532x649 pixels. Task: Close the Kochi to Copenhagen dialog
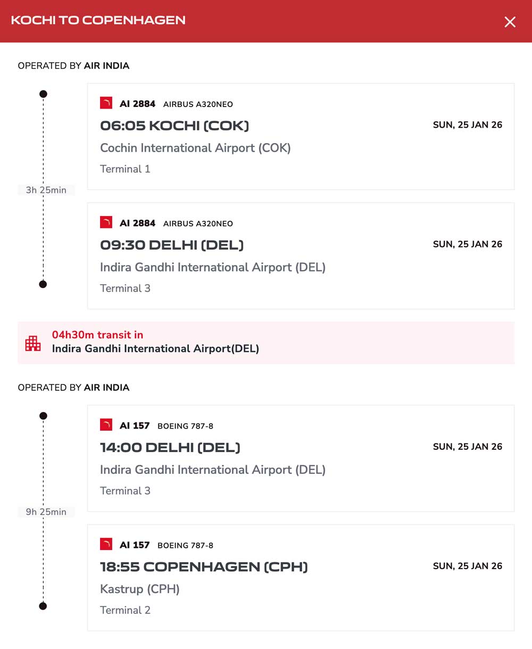(x=510, y=22)
